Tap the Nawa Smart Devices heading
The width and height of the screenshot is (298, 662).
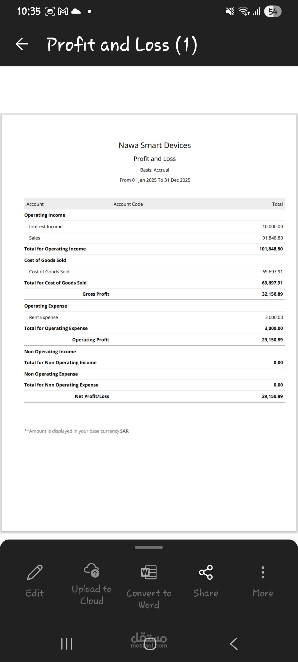[155, 145]
